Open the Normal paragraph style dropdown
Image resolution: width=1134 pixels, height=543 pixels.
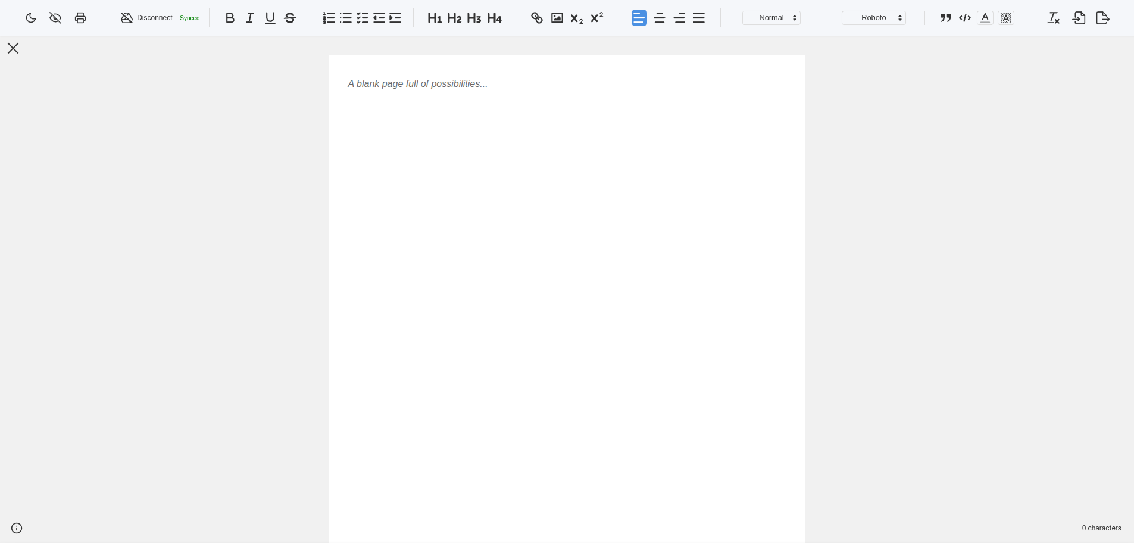coord(771,18)
